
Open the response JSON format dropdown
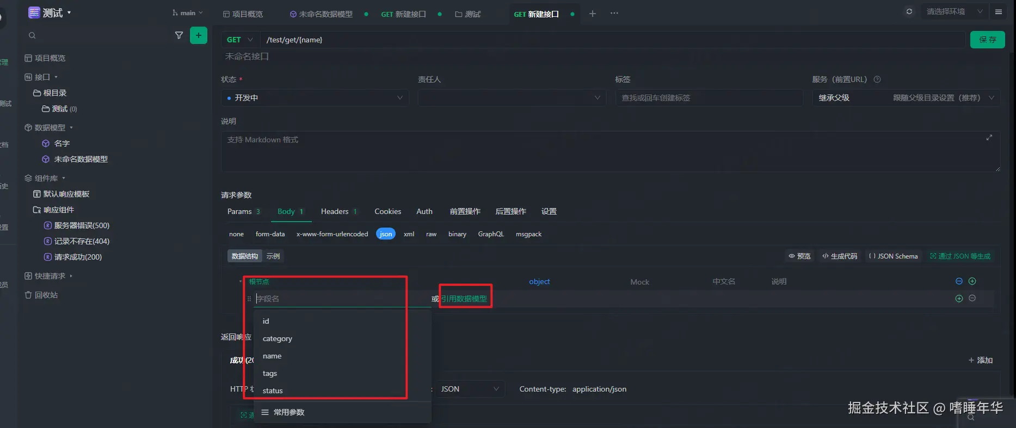[470, 389]
